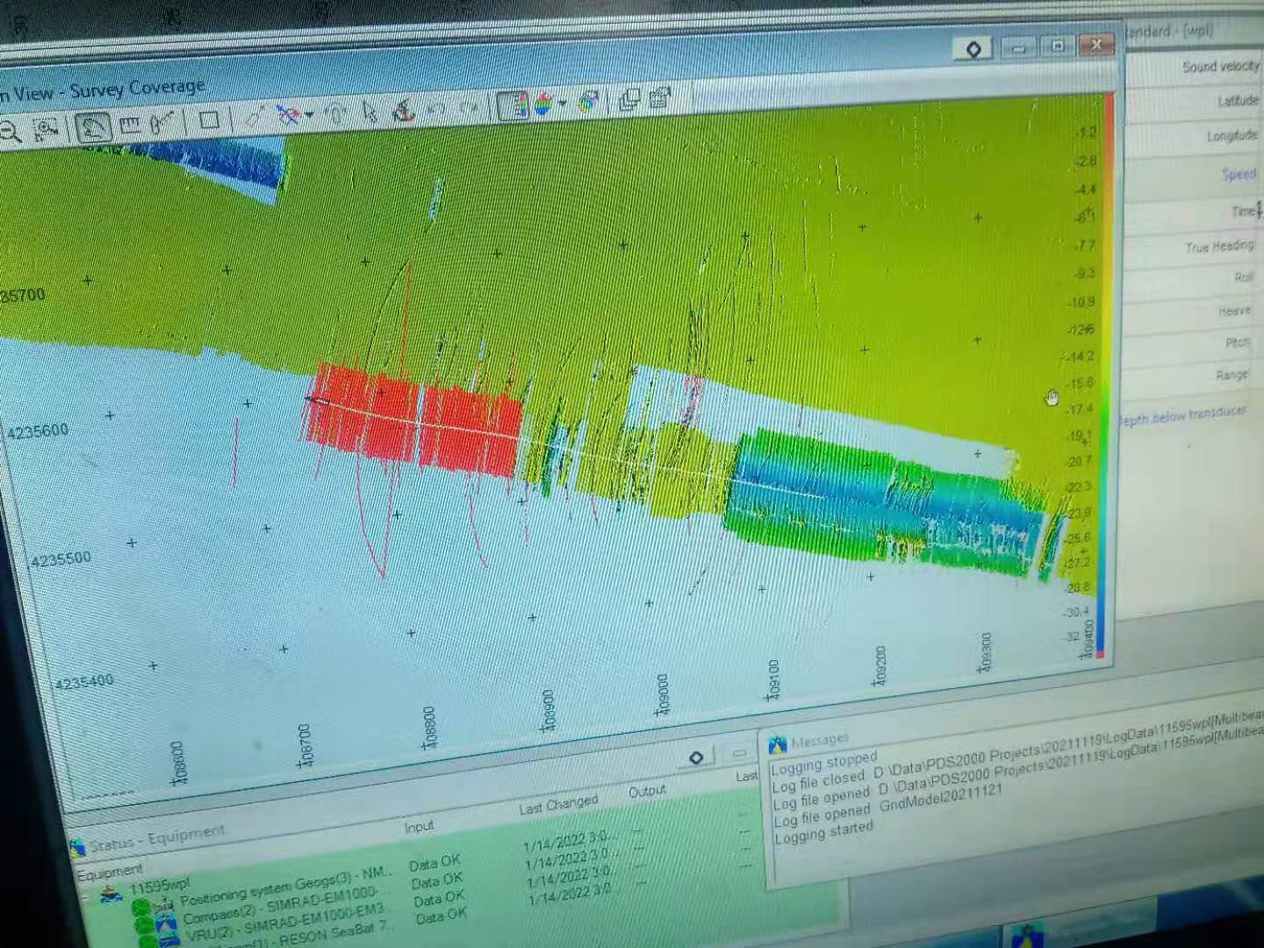Select the Zoom Out magnifier tool

[x=9, y=133]
